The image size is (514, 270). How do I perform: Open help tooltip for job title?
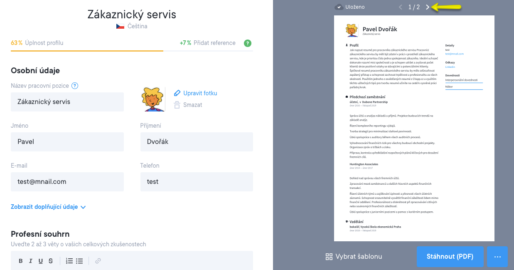click(x=75, y=86)
